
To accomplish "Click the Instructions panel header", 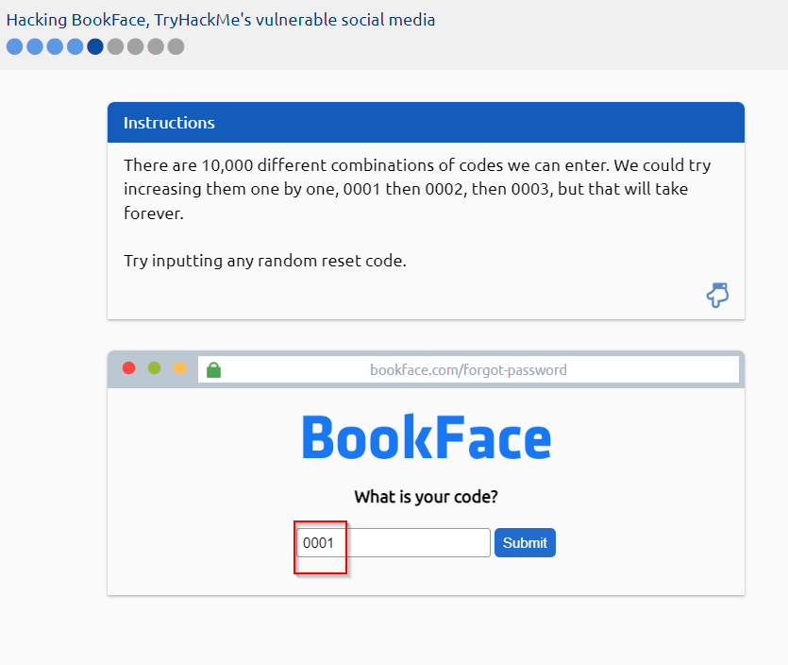I will [426, 123].
